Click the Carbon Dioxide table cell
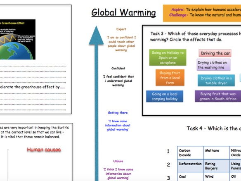 pos(190,152)
